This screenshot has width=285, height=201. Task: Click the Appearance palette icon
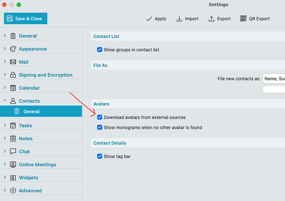click(13, 49)
